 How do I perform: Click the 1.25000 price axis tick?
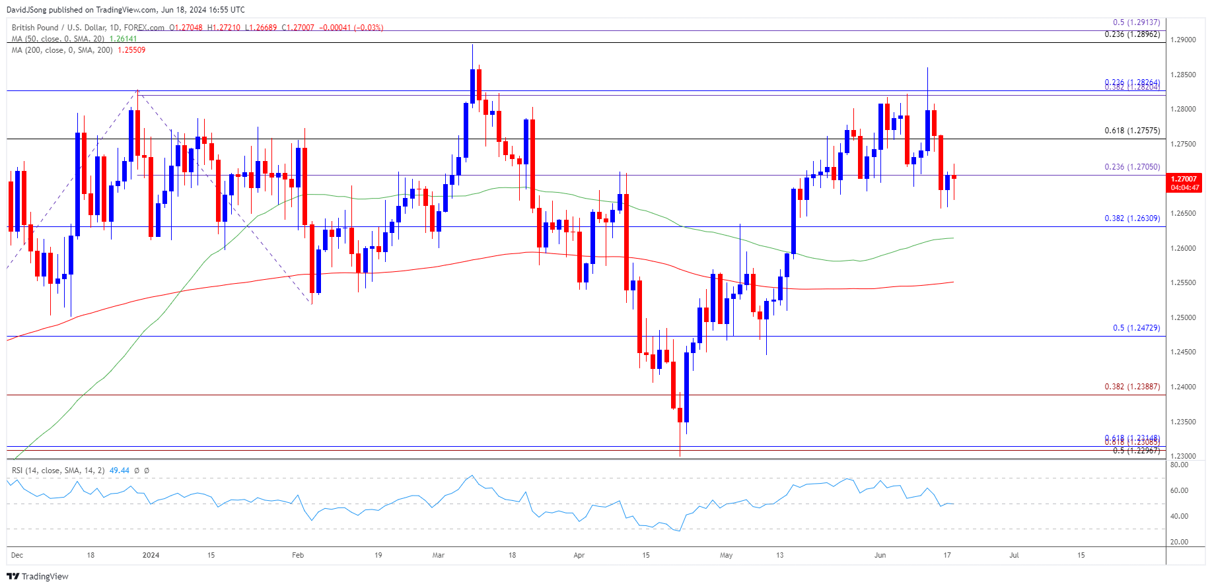pos(1183,317)
